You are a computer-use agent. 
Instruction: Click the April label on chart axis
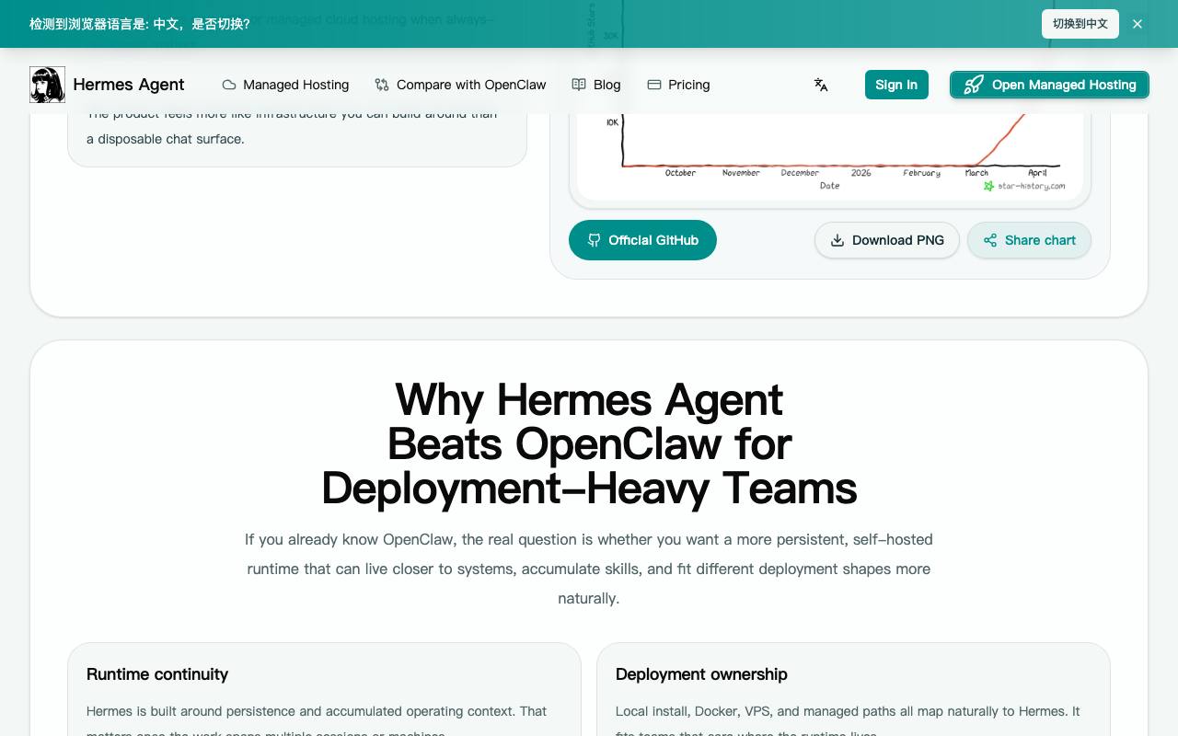1037,173
